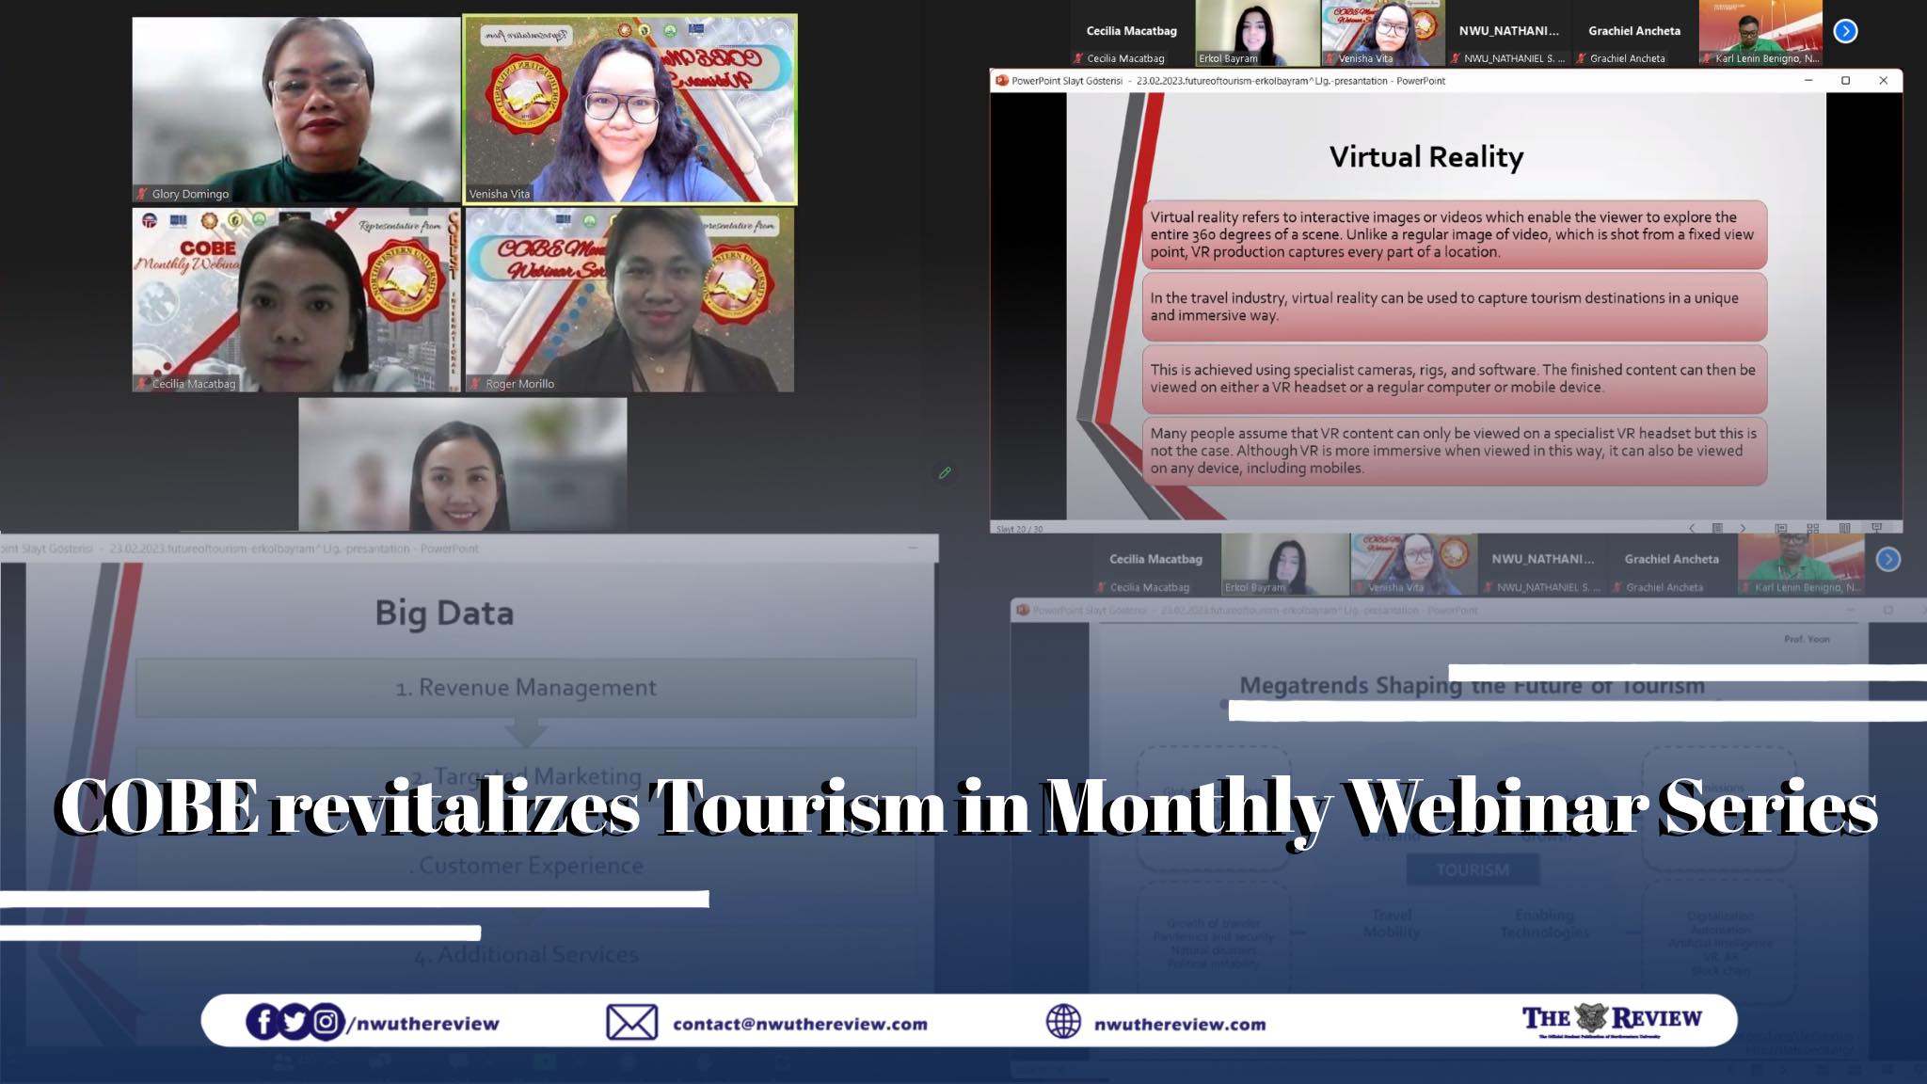Viewport: 1927px width, 1084px height.
Task: Click the 'Slayt 20 / 30' slide counter
Action: (1019, 529)
